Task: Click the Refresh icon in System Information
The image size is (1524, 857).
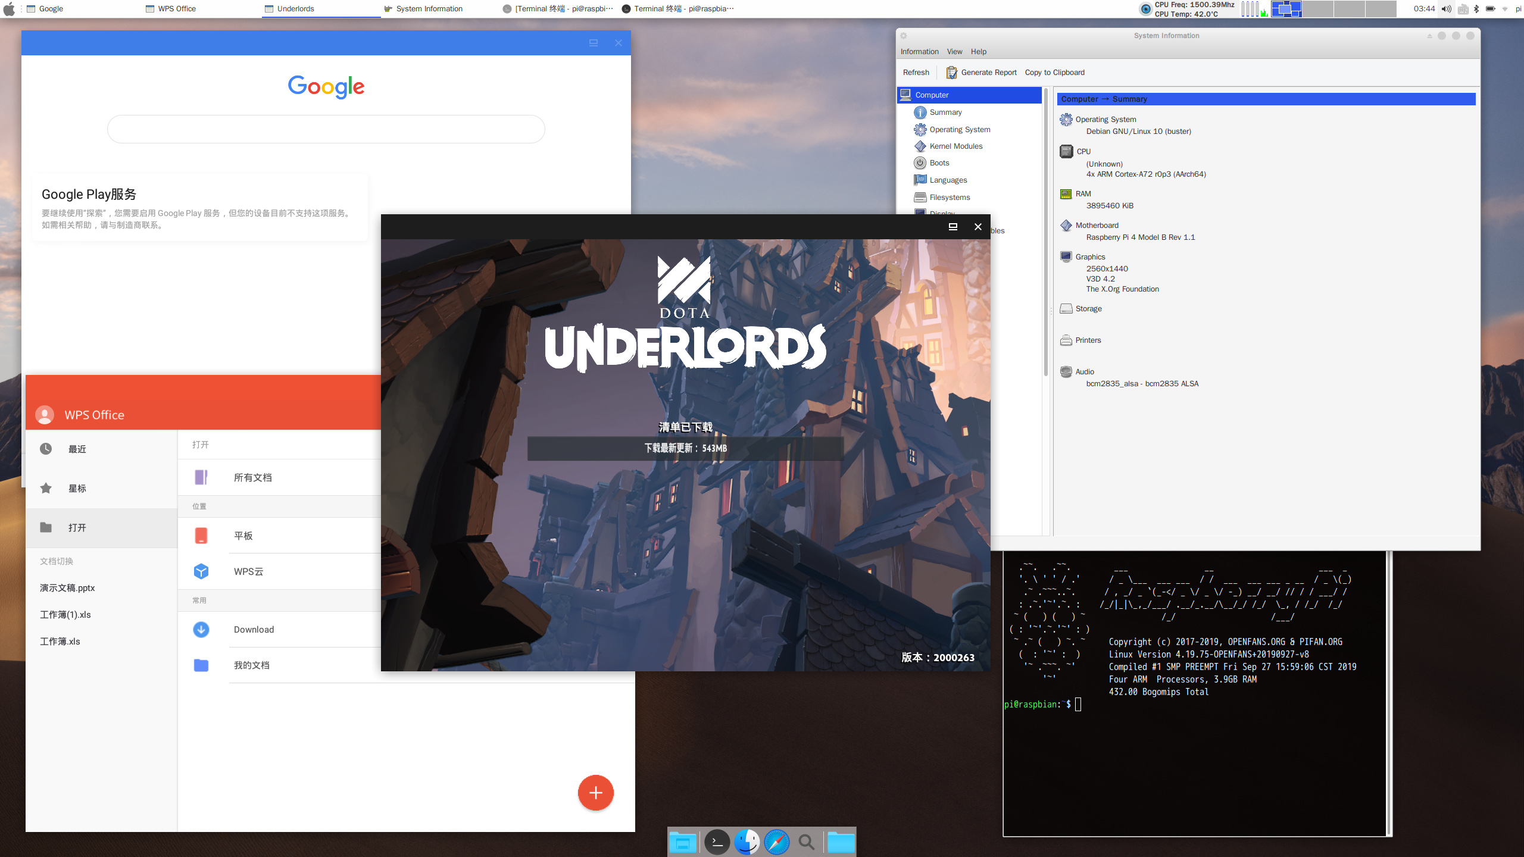Action: click(916, 72)
